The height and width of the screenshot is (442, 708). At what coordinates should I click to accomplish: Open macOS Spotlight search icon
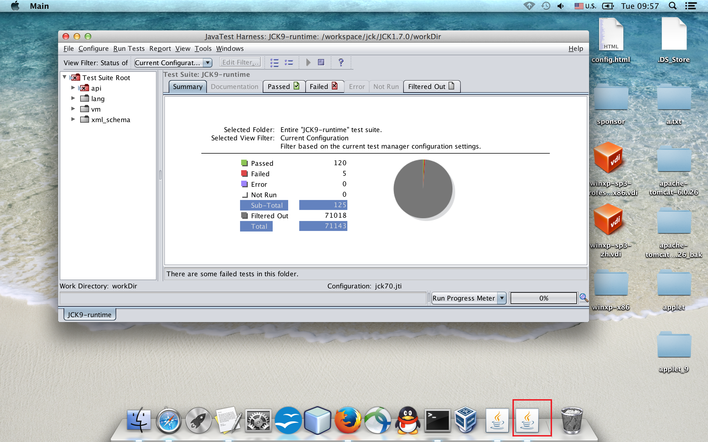673,6
